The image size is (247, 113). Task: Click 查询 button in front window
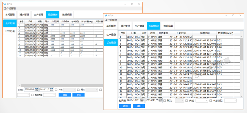pos(125,106)
